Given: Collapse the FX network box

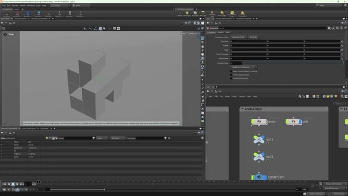Looking at the screenshot, I should click(341, 109).
